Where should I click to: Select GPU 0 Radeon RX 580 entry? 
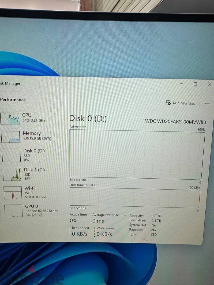coord(31,210)
